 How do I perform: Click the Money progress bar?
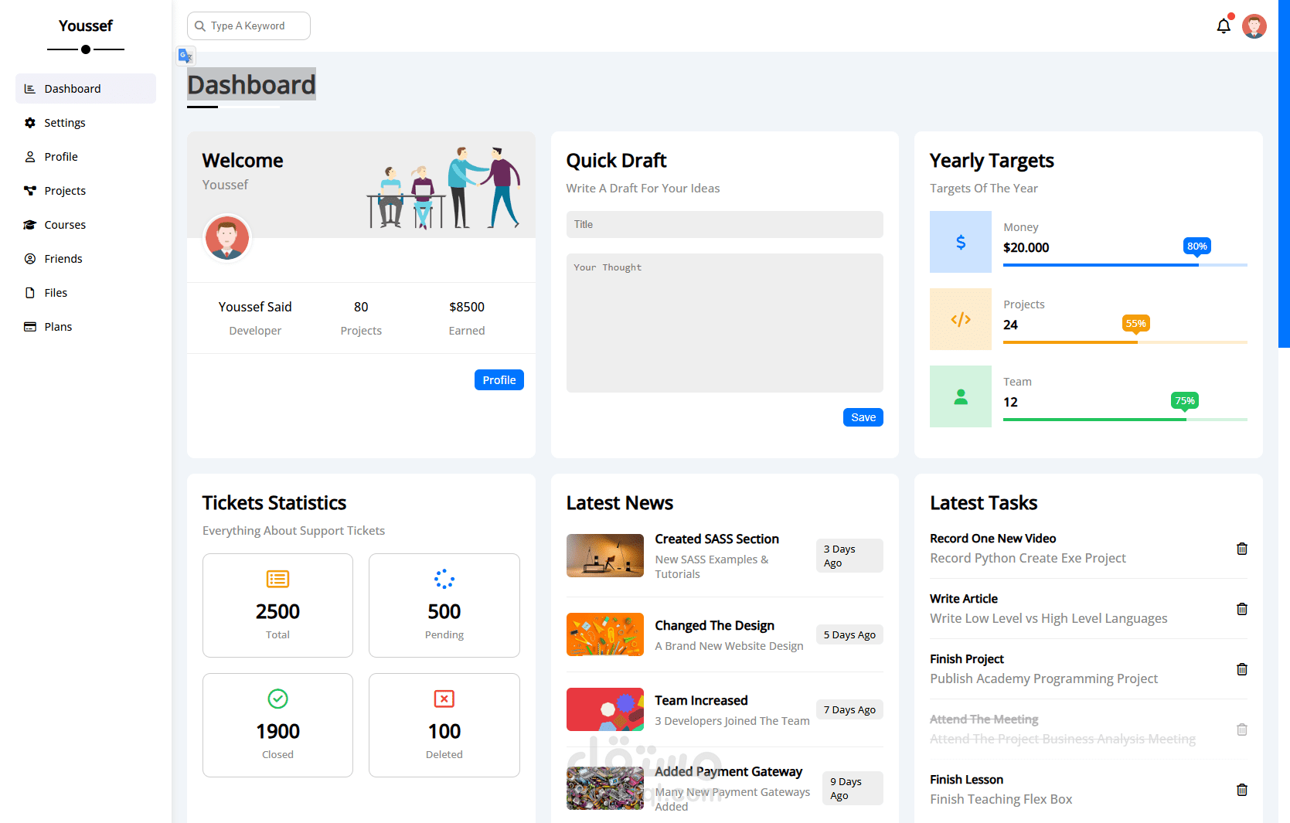[1125, 265]
